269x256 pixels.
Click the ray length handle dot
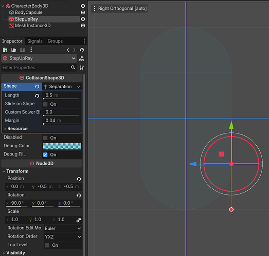coord(231,209)
